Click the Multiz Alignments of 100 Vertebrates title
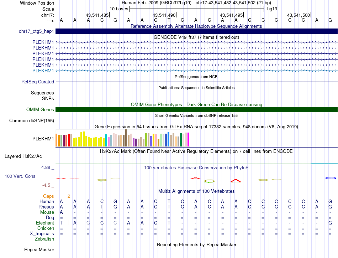This screenshot has height=258, width=338. coord(196,191)
